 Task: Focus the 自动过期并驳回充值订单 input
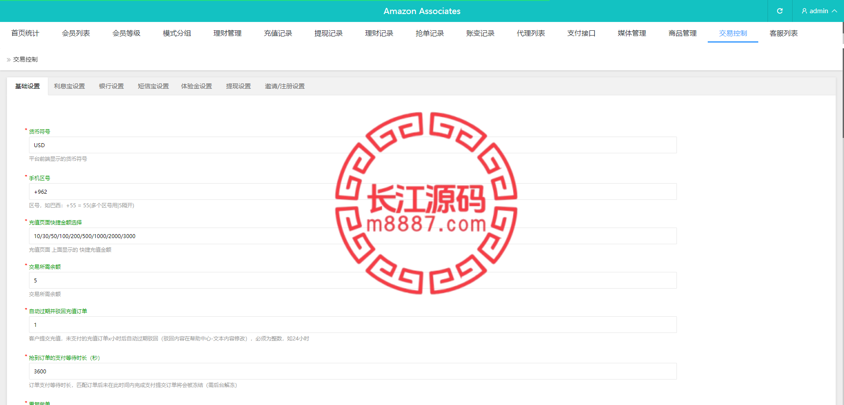click(x=353, y=325)
